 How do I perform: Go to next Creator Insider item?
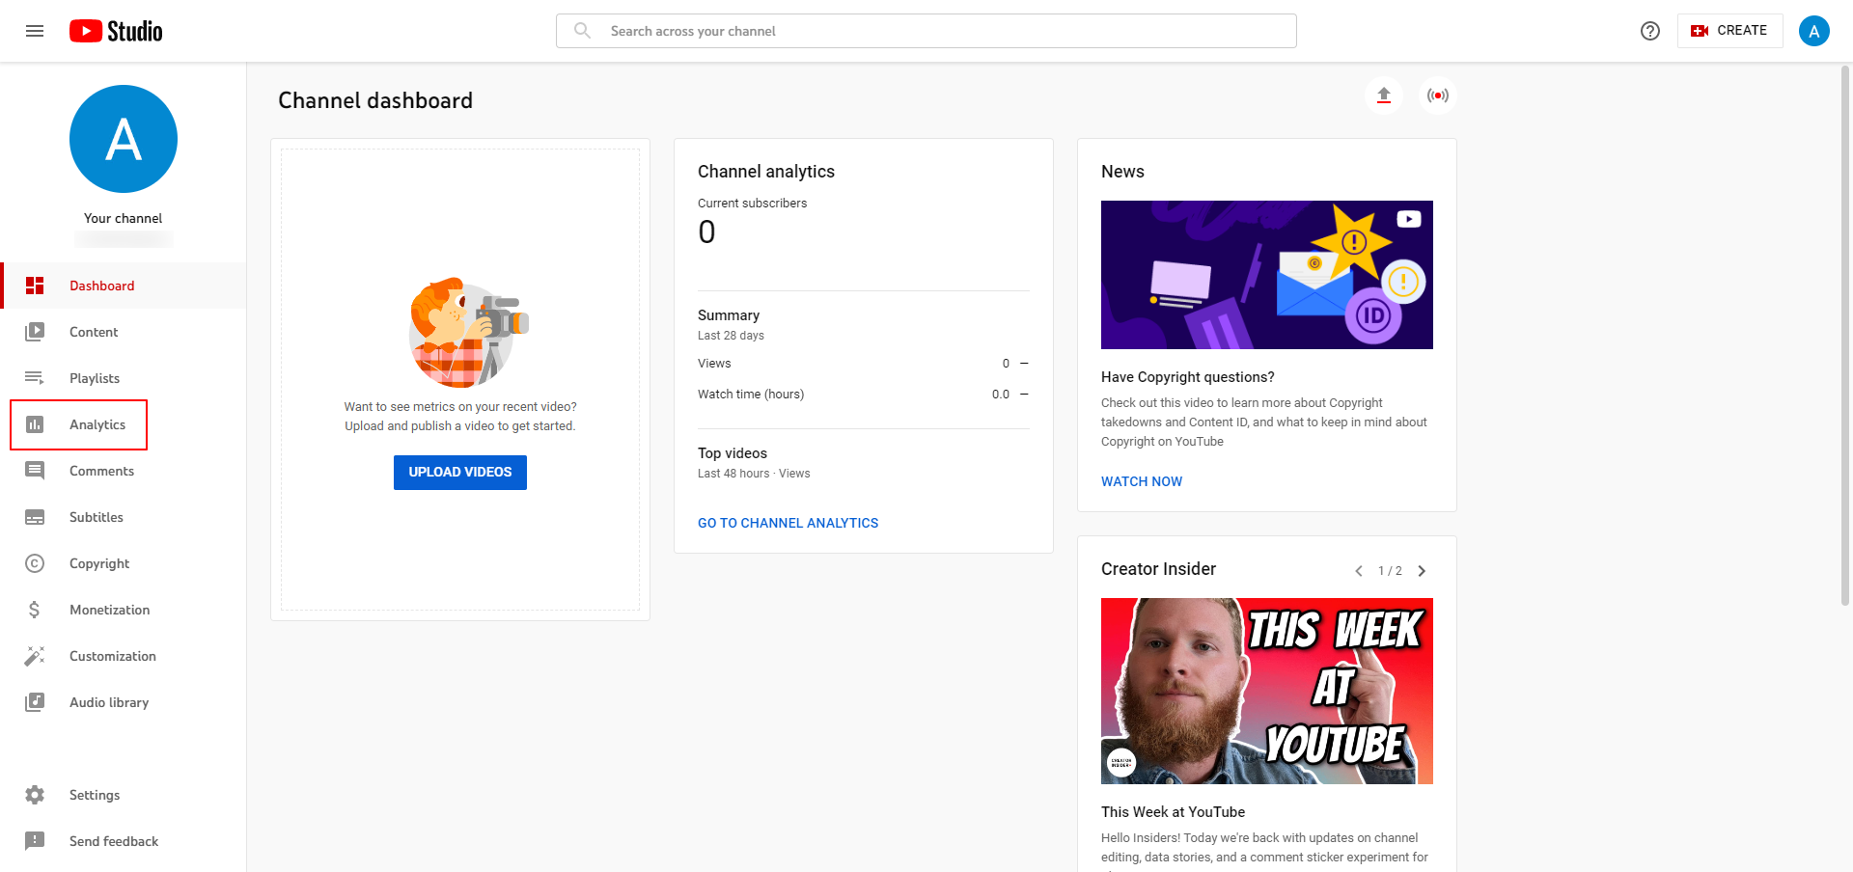click(1422, 571)
